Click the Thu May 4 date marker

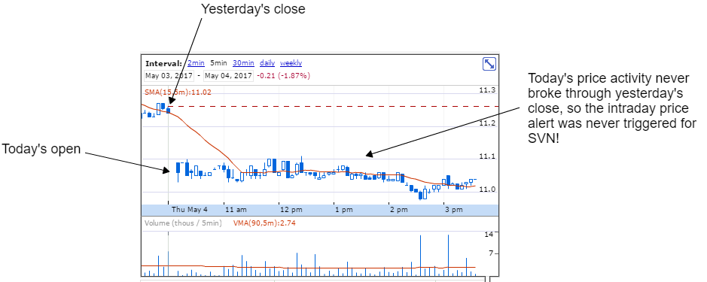pos(190,210)
